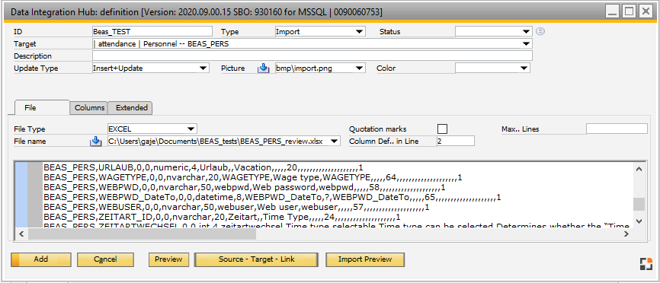The height and width of the screenshot is (283, 660).
Task: Click the Source - Target - Link button
Action: click(x=256, y=259)
